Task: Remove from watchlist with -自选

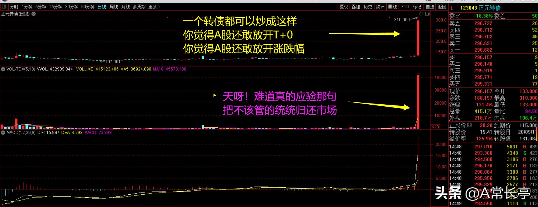Action: click(x=430, y=7)
